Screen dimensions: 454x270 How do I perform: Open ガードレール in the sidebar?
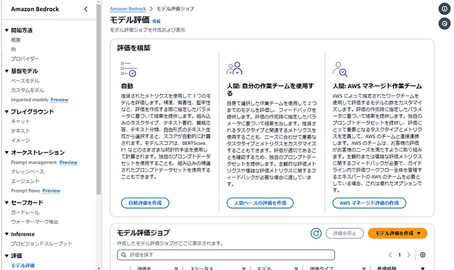25,212
